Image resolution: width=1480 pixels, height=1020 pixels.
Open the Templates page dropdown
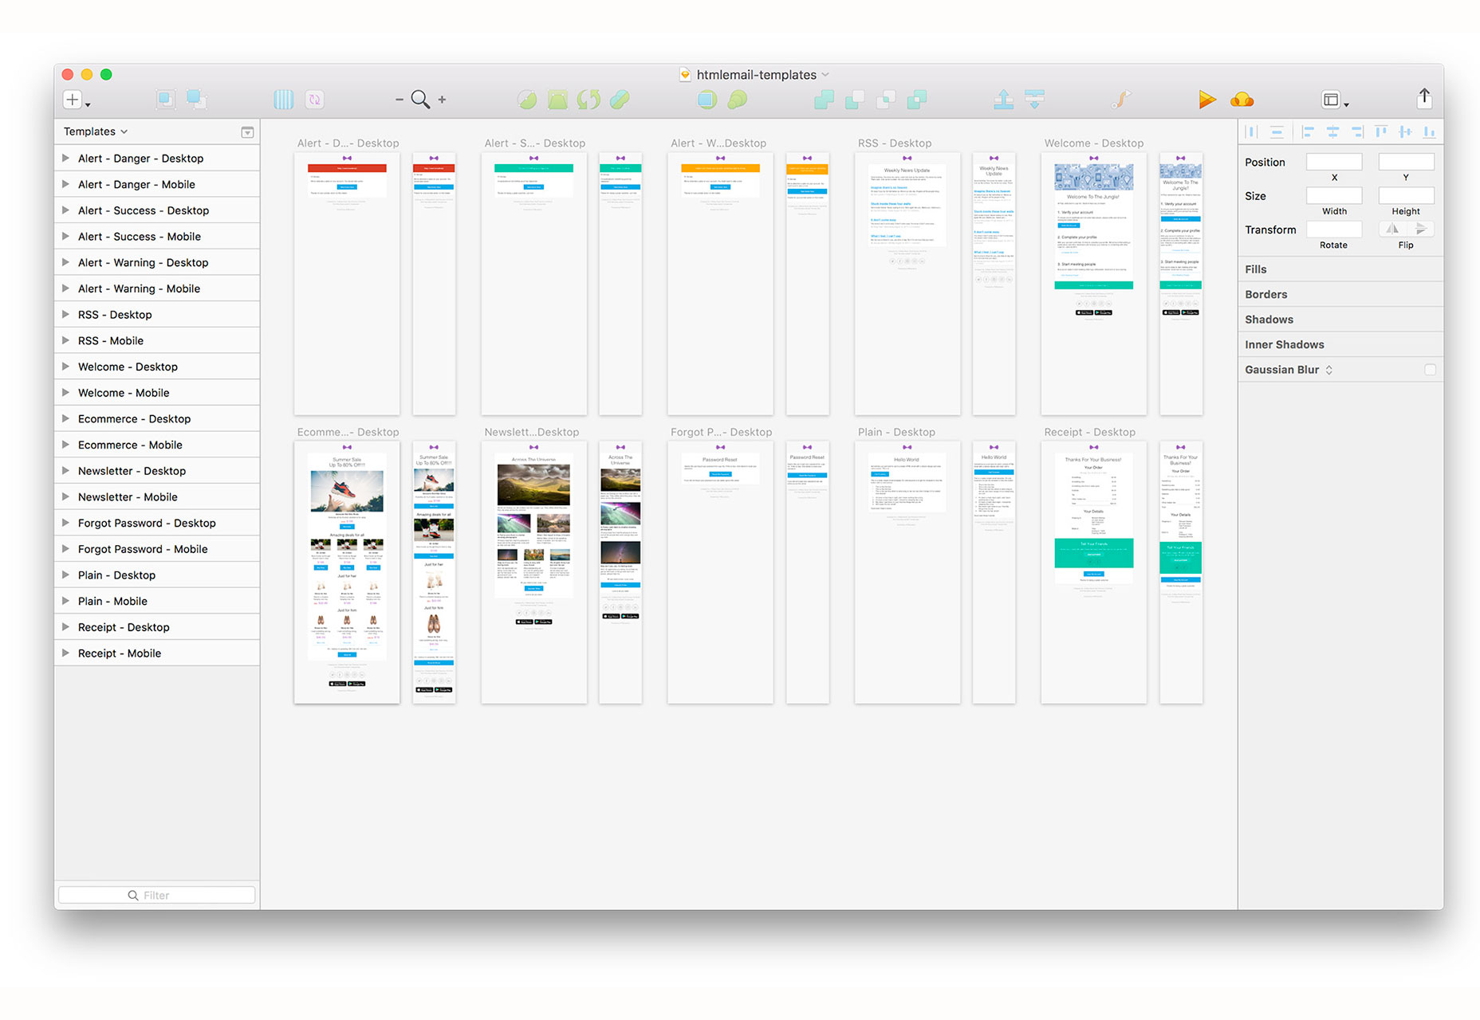[96, 131]
